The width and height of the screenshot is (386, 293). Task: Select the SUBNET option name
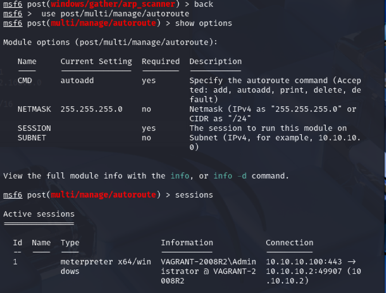(x=32, y=138)
